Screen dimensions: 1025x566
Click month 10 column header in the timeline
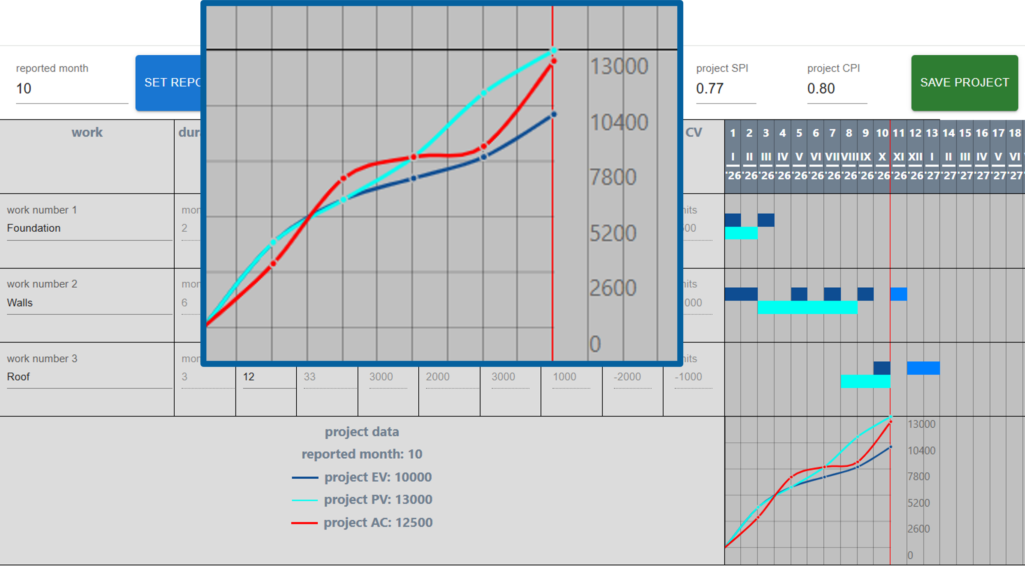pos(882,133)
